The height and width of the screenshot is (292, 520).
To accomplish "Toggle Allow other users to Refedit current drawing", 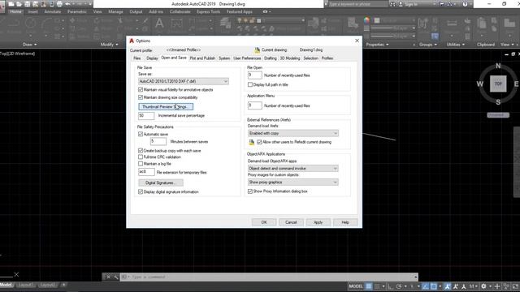I will pos(259,142).
